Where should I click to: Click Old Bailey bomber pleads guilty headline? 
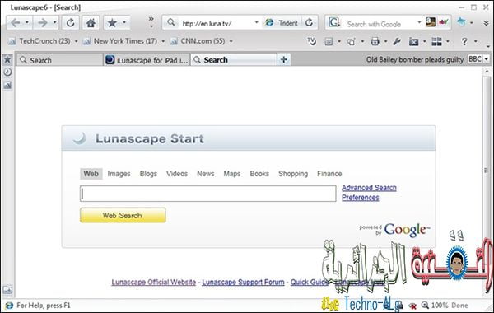[x=415, y=59]
